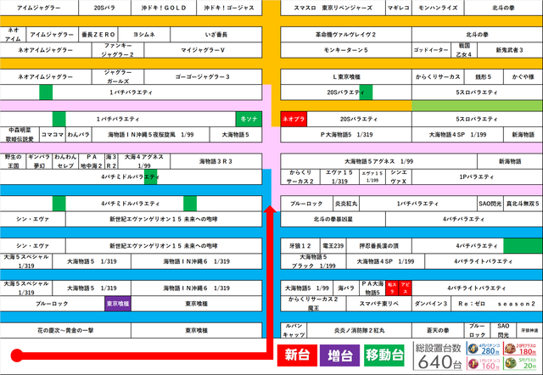Click the purple 東京喰種 added machine marker

[118, 303]
